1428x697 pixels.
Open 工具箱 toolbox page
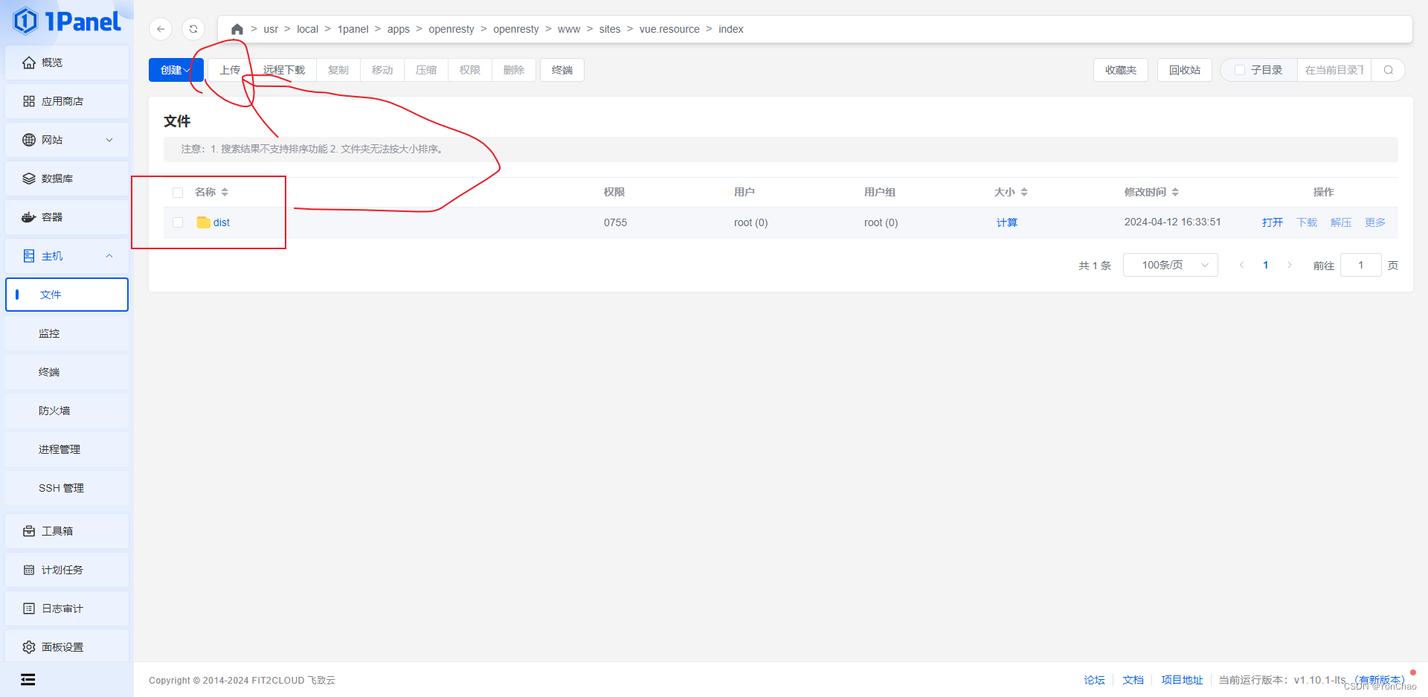67,531
